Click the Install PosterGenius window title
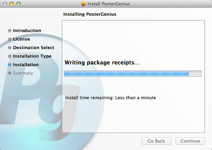212x150 pixels. 108,4
